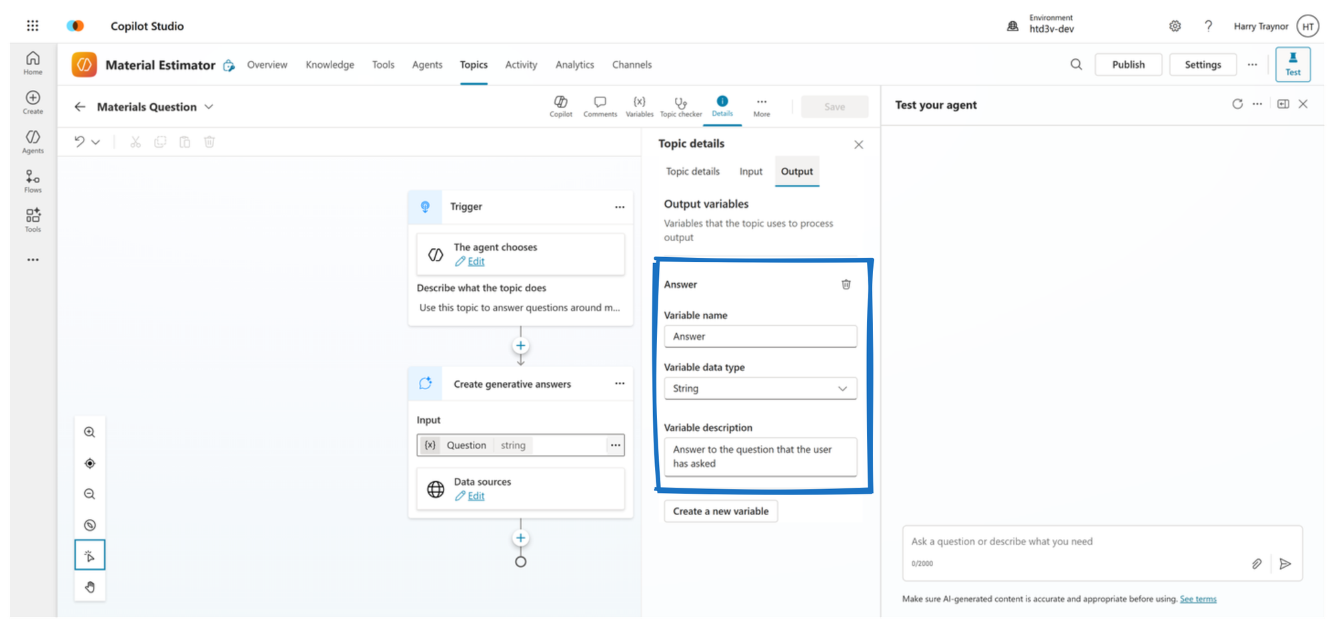Go to Home in the sidebar
The height and width of the screenshot is (627, 1334).
(33, 63)
